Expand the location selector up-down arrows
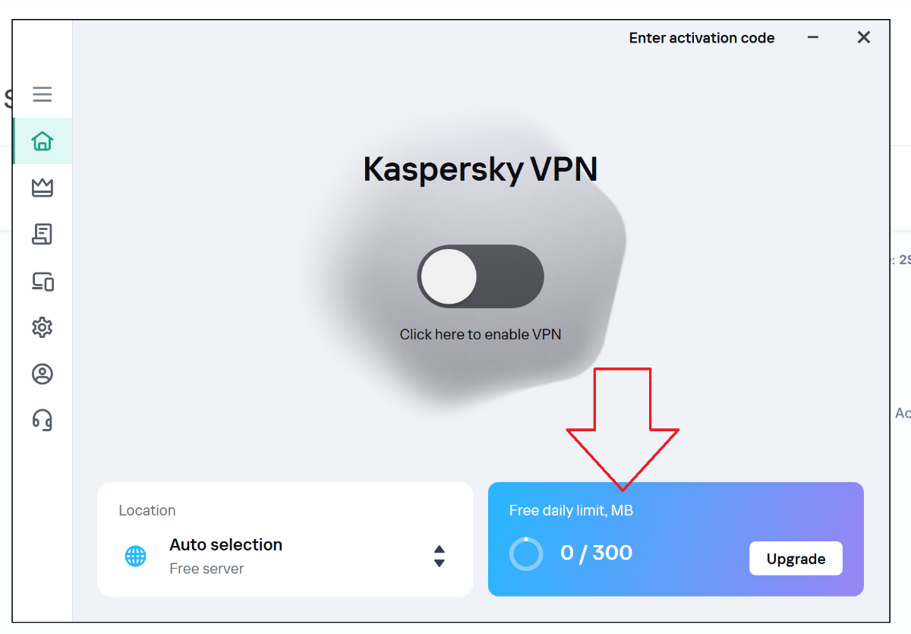Image resolution: width=911 pixels, height=634 pixels. tap(439, 557)
